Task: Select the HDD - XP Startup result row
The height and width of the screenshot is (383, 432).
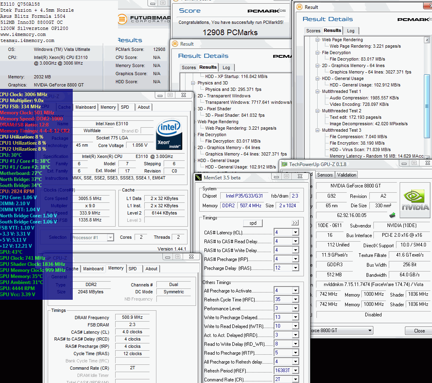Action: (x=236, y=76)
